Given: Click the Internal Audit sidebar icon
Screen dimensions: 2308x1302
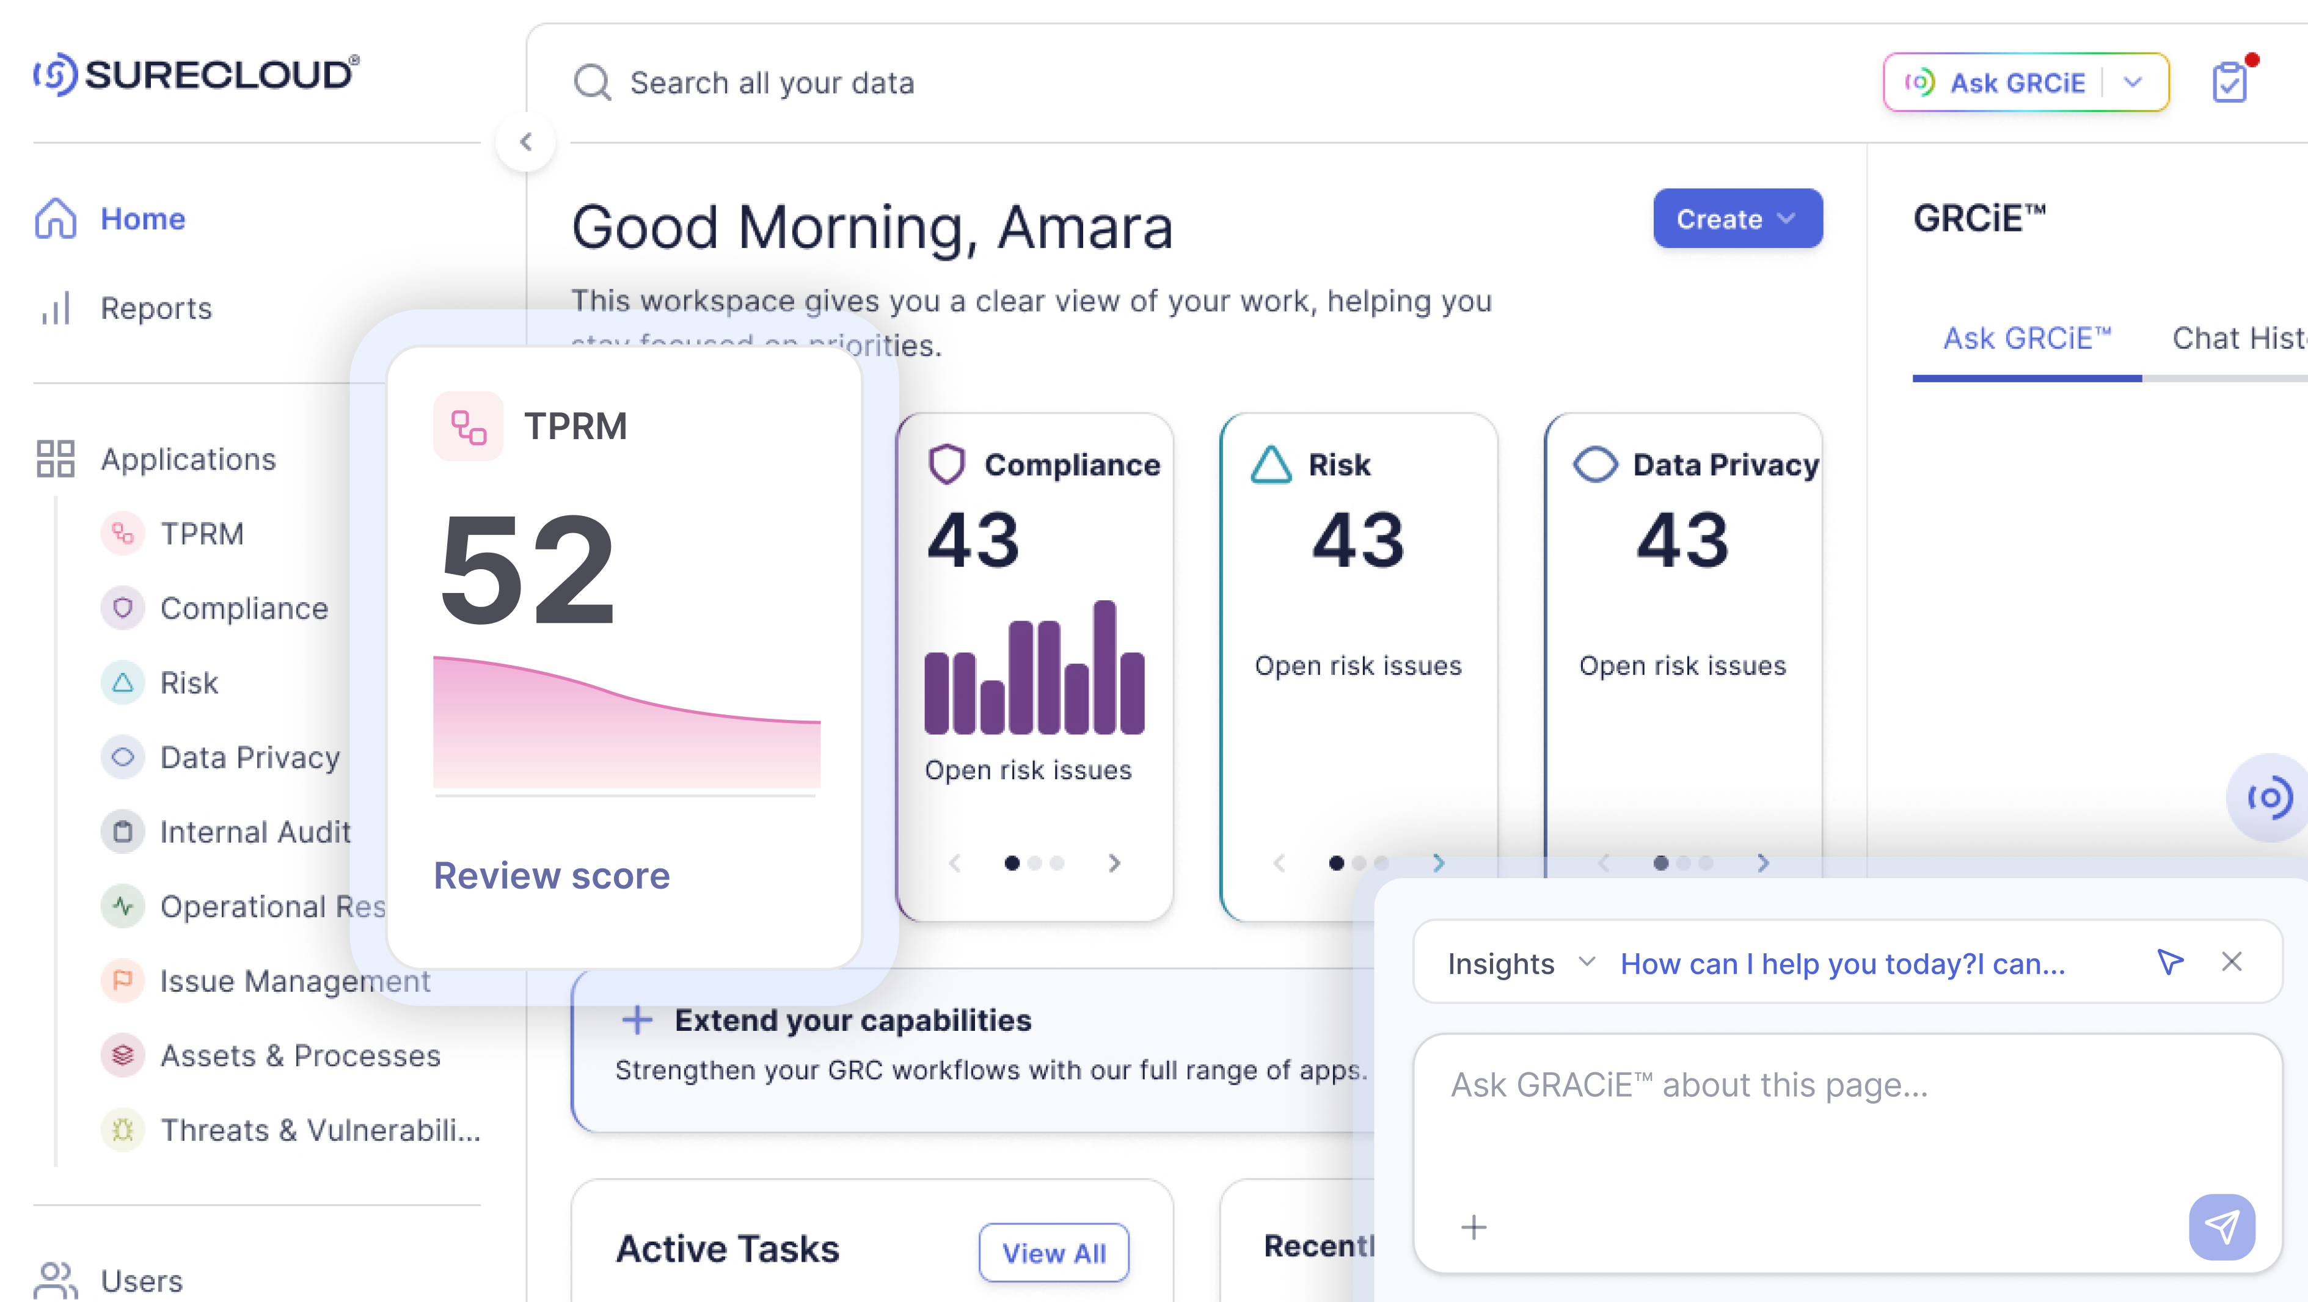Looking at the screenshot, I should [123, 832].
